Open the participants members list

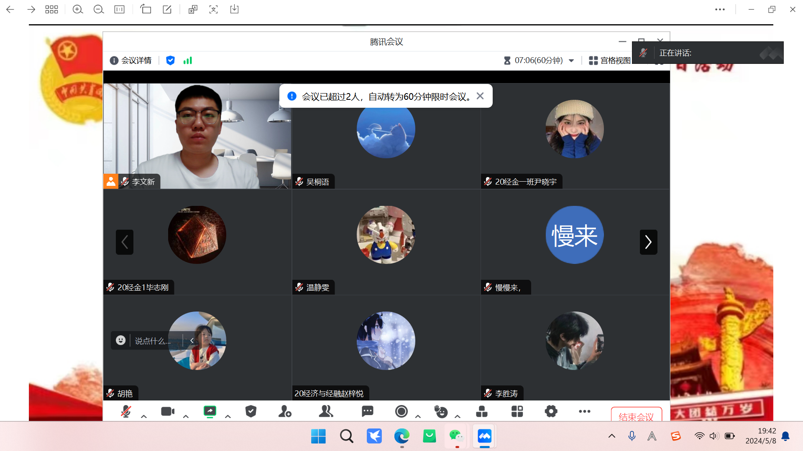point(326,412)
